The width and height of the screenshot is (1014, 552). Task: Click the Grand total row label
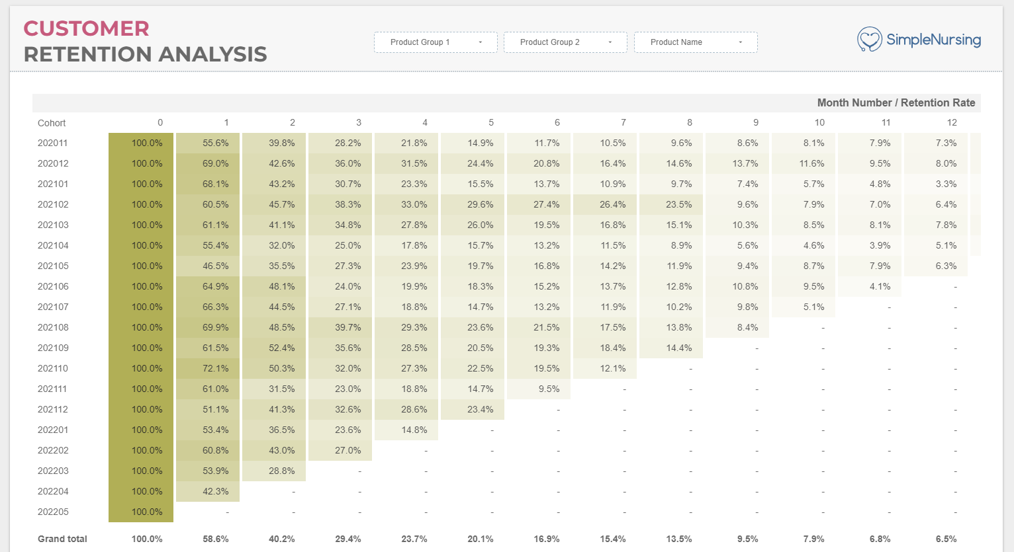click(x=62, y=539)
